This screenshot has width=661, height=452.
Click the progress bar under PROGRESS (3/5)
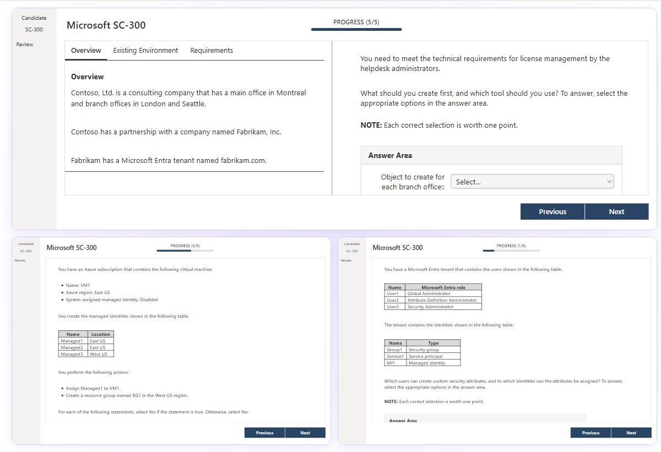point(185,250)
